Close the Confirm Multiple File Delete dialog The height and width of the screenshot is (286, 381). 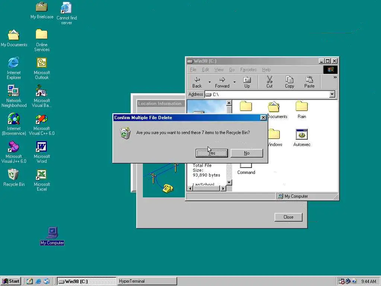[263, 117]
